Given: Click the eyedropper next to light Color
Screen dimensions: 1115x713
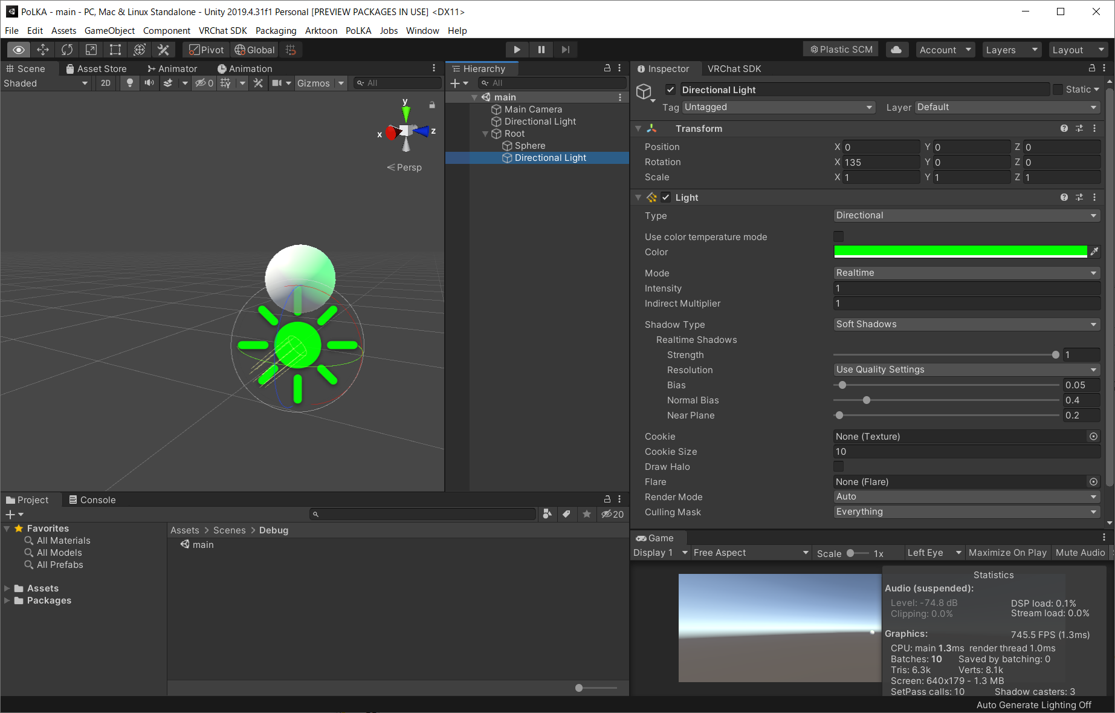Looking at the screenshot, I should [x=1094, y=252].
